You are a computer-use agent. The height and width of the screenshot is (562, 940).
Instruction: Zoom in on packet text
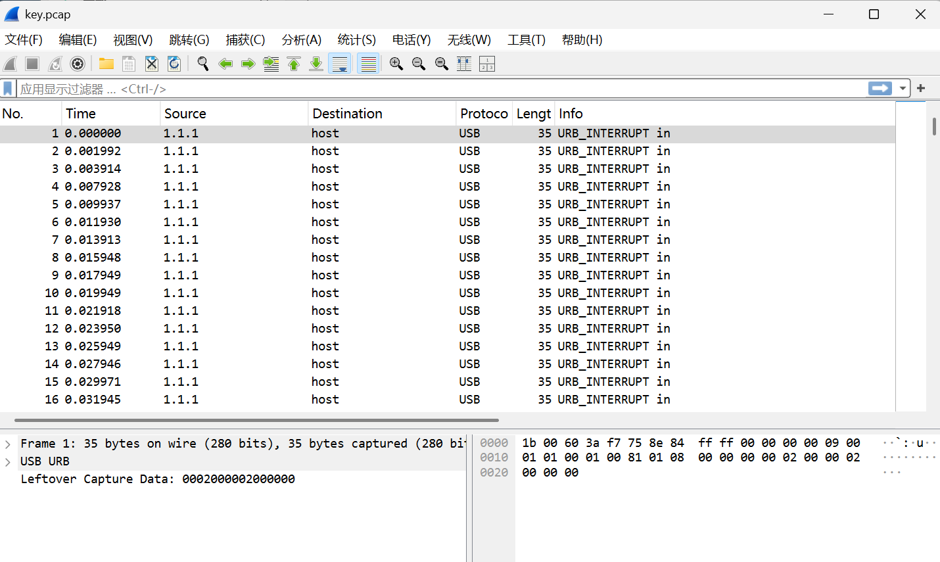pyautogui.click(x=396, y=64)
